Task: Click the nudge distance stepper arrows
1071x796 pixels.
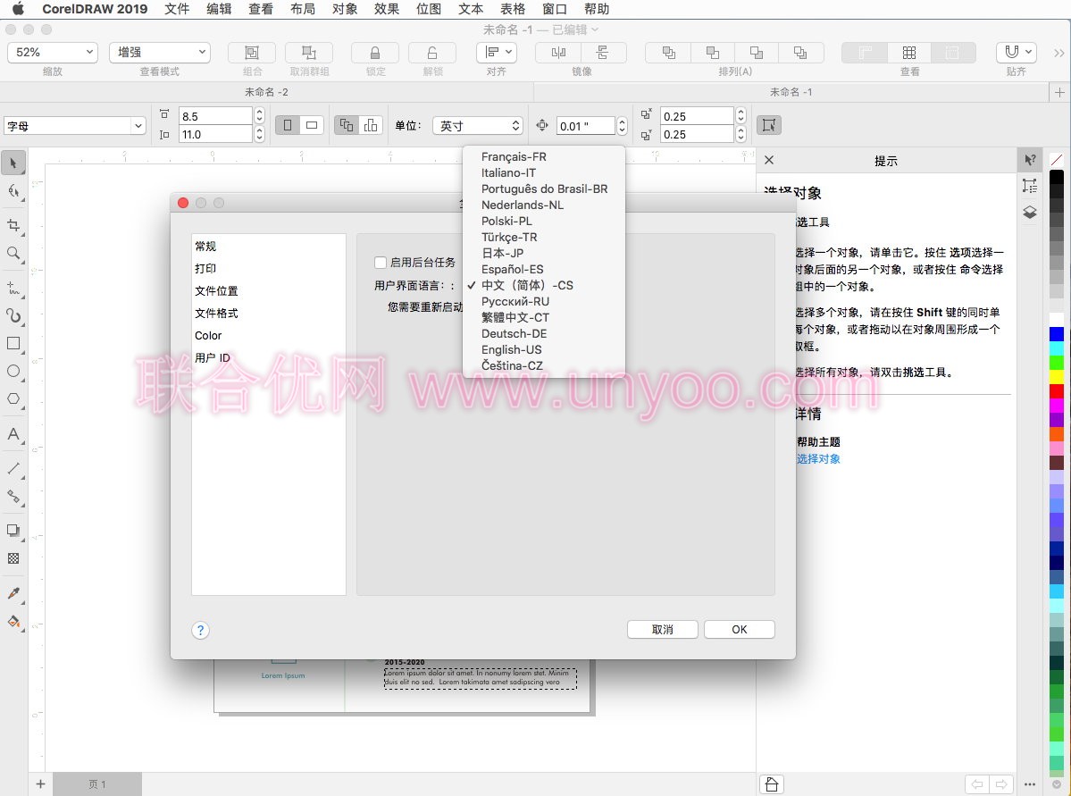Action: 622,126
